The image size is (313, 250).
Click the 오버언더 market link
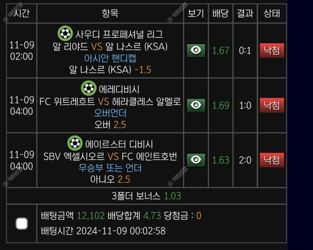point(110,113)
